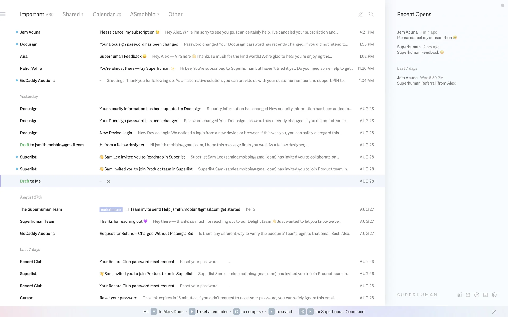Open the calendar icon in sidebar
This screenshot has width=508, height=317.
(486, 295)
